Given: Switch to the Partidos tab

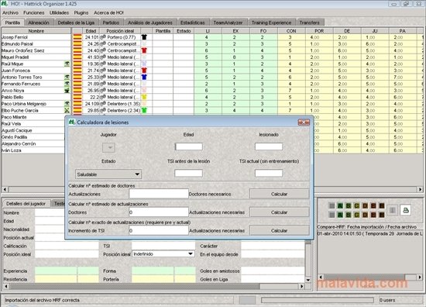Looking at the screenshot, I should pos(111,22).
